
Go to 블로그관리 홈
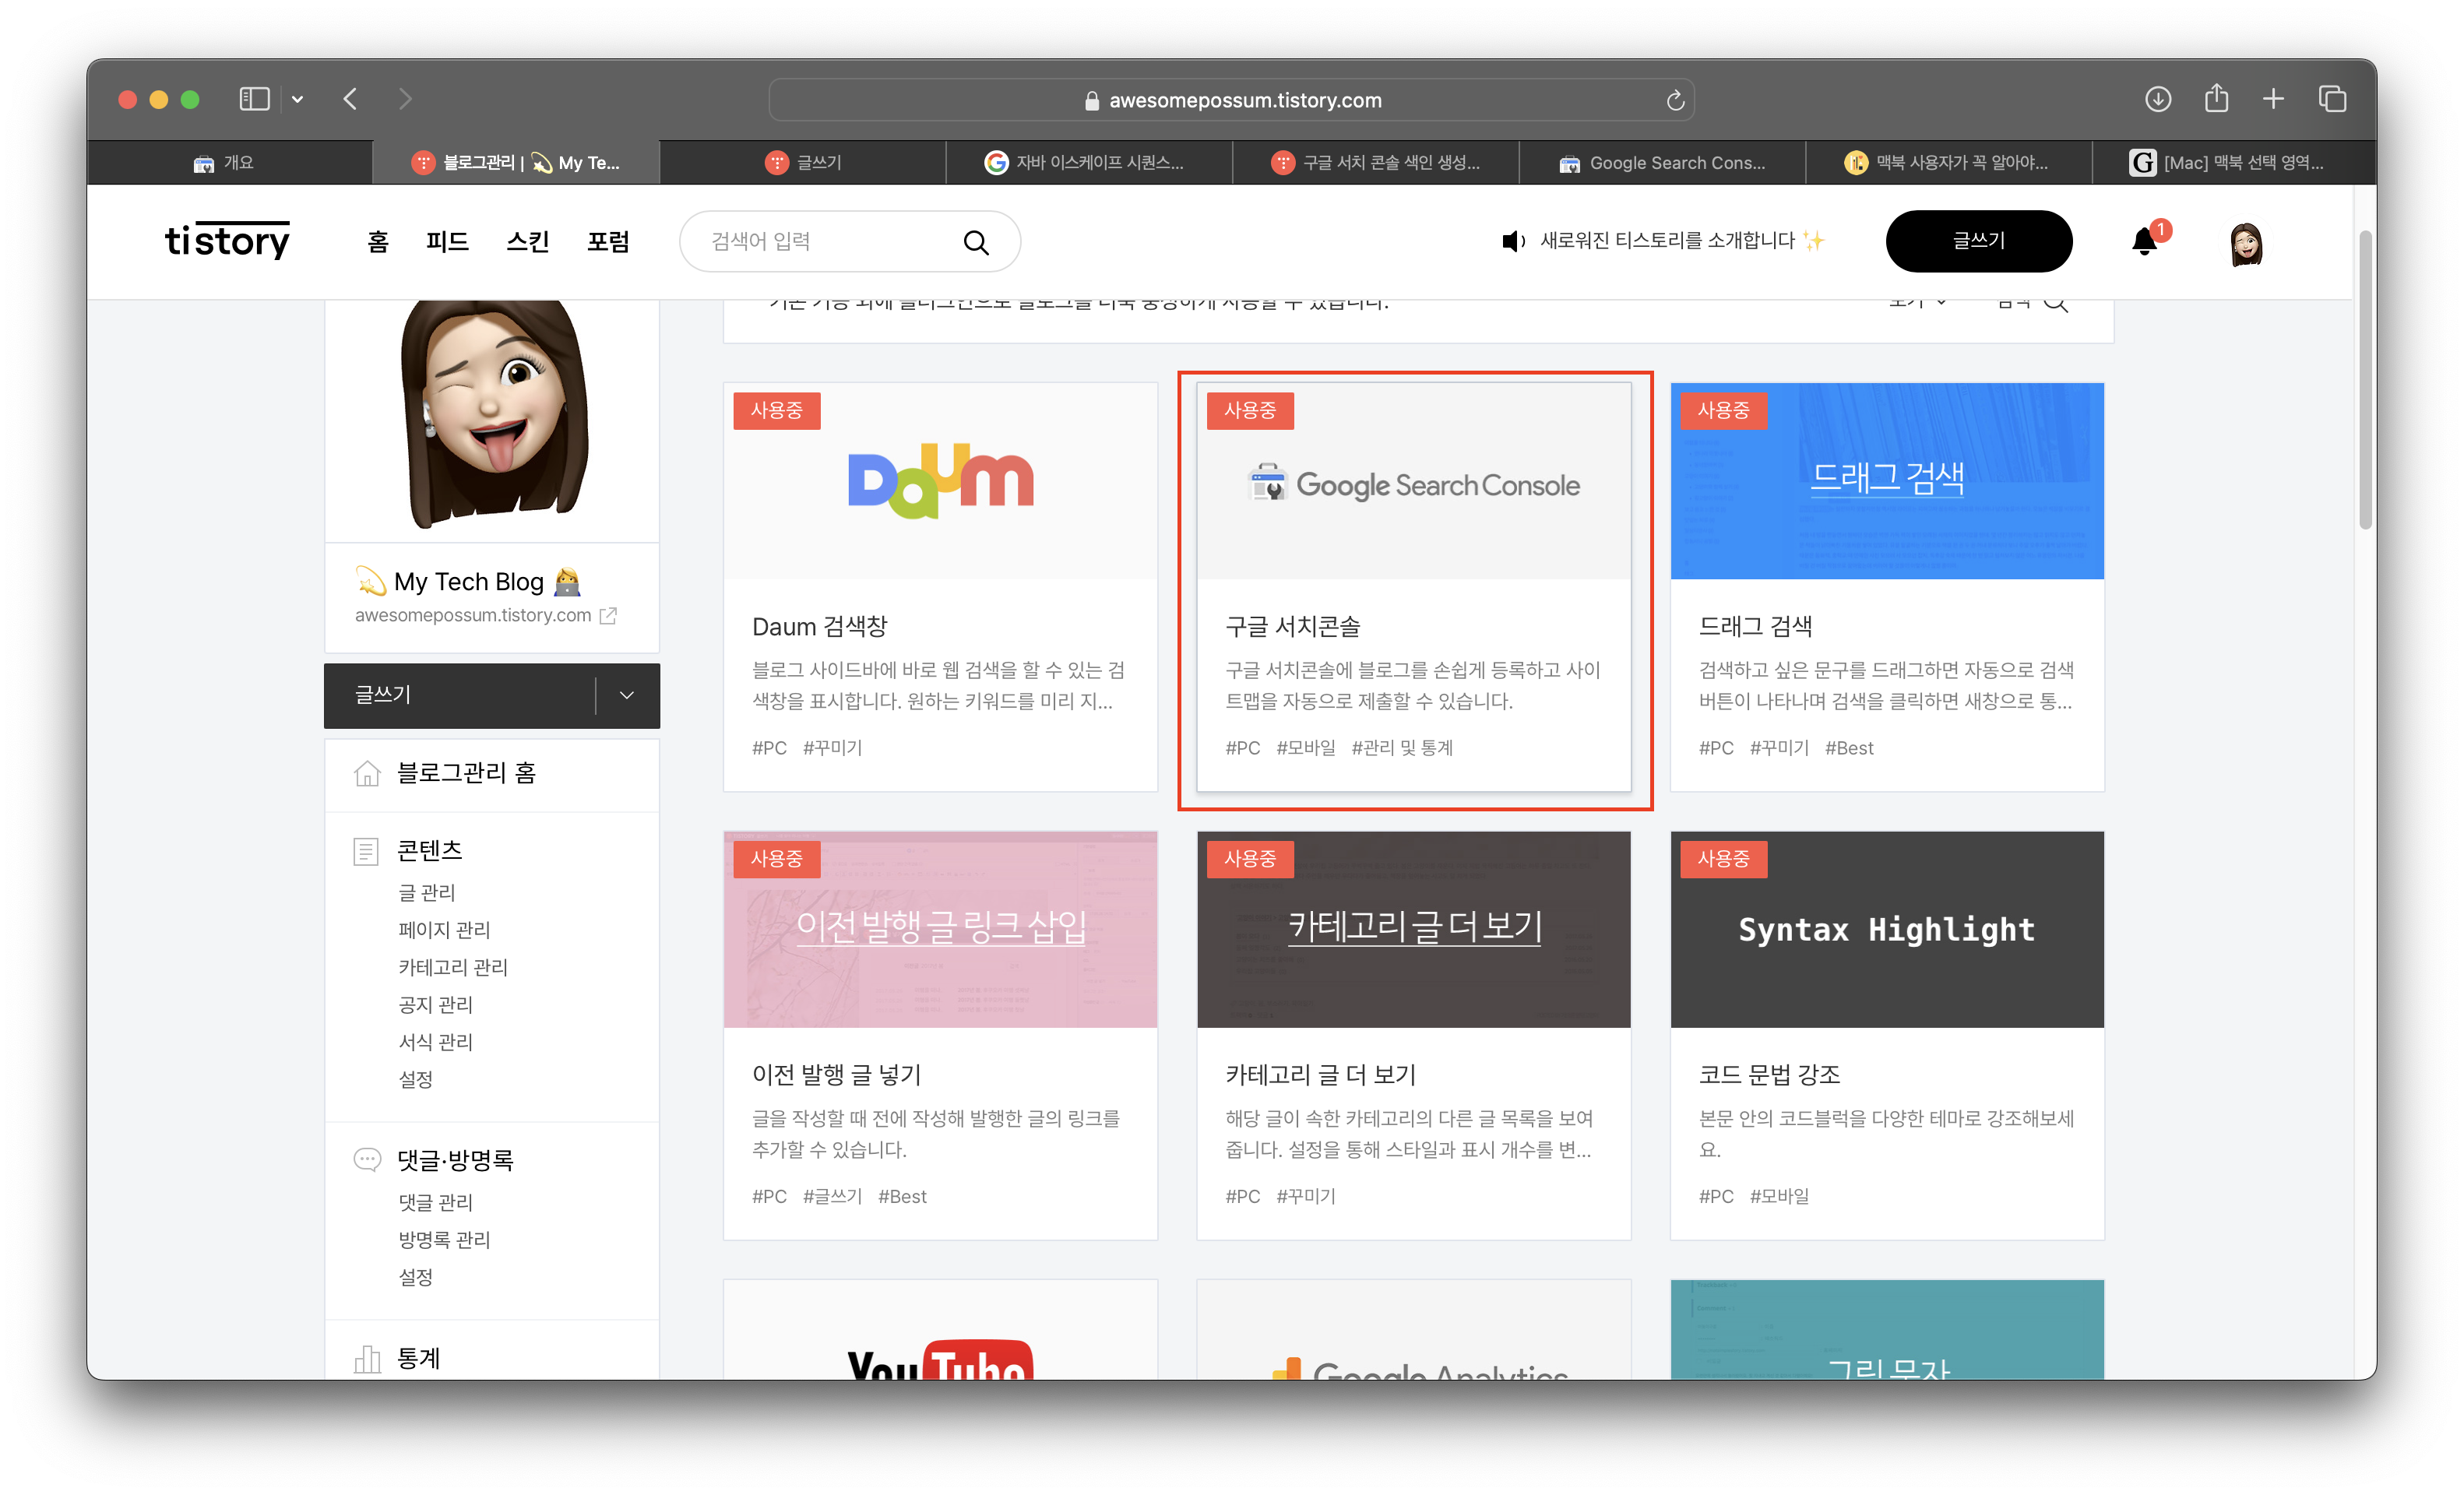pyautogui.click(x=466, y=773)
